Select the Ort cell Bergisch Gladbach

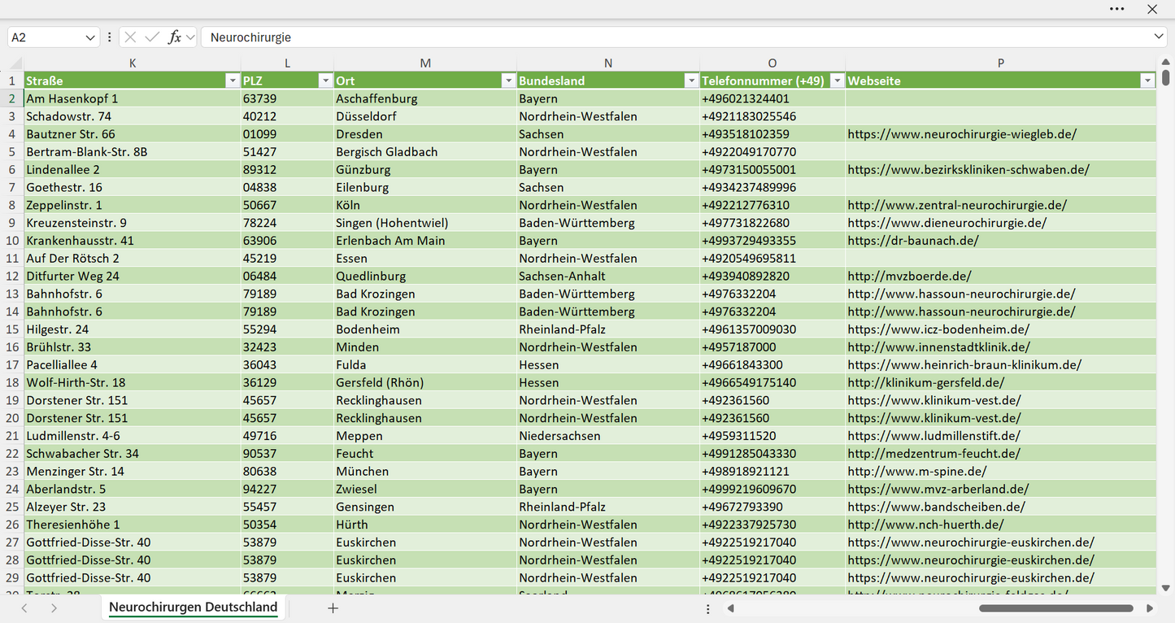(x=425, y=152)
